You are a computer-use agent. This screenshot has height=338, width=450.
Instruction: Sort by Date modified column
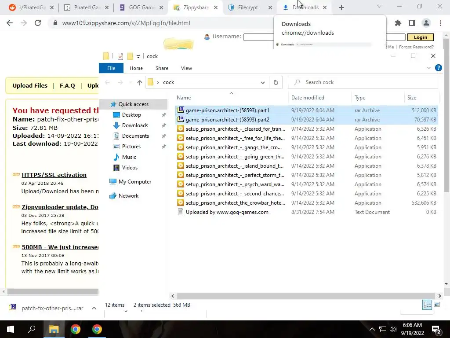coord(320,97)
